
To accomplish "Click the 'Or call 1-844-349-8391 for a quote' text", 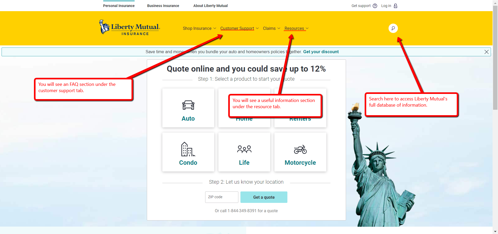I will point(246,211).
